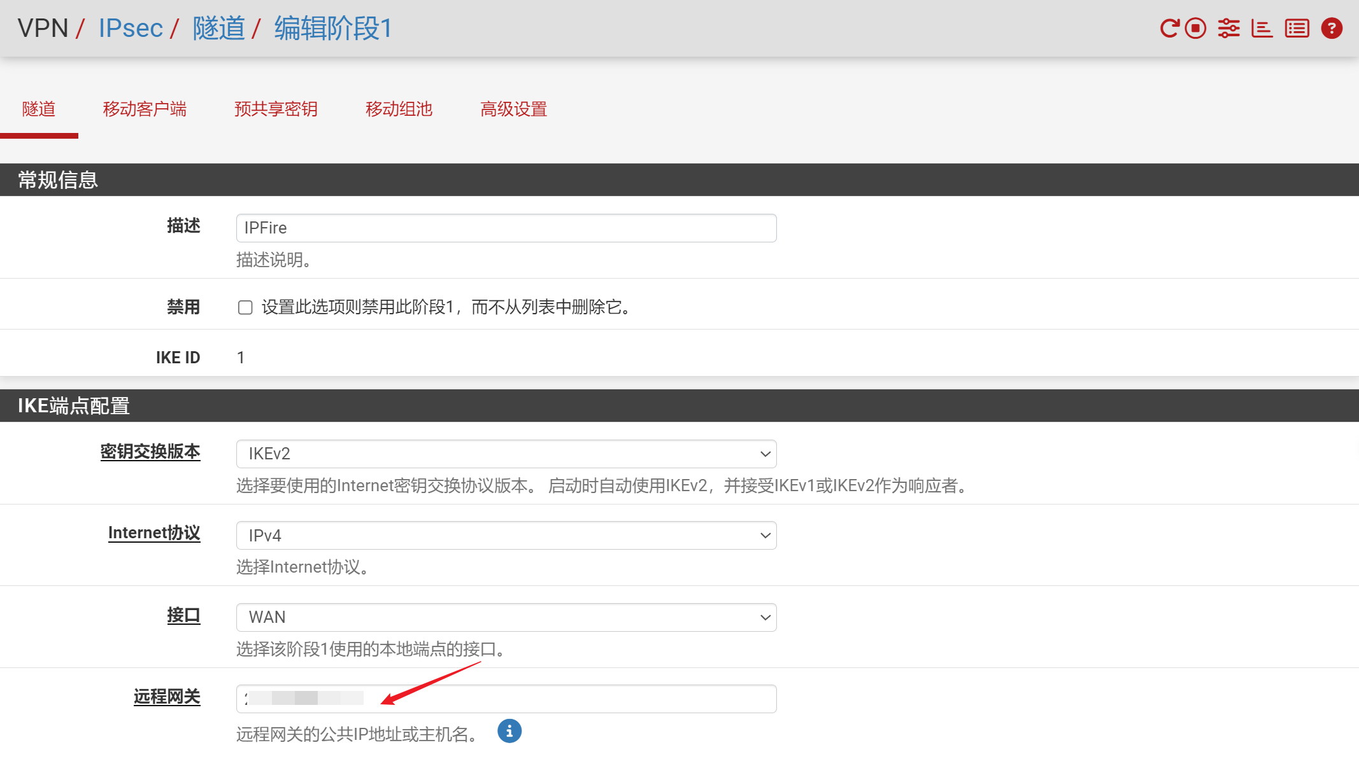The image size is (1359, 759).
Task: Expand the Internet协议 IPv4 dropdown
Action: pos(506,536)
